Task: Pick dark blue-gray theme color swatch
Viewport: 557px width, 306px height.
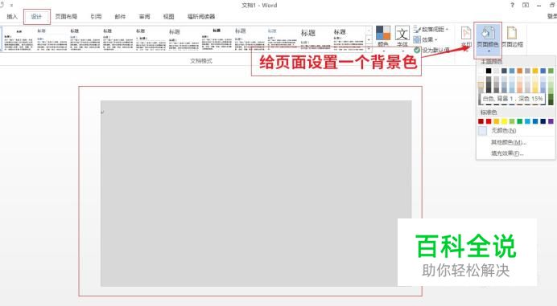Action: coord(504,71)
